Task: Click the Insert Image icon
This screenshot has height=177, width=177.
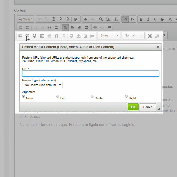Action: click(x=20, y=36)
